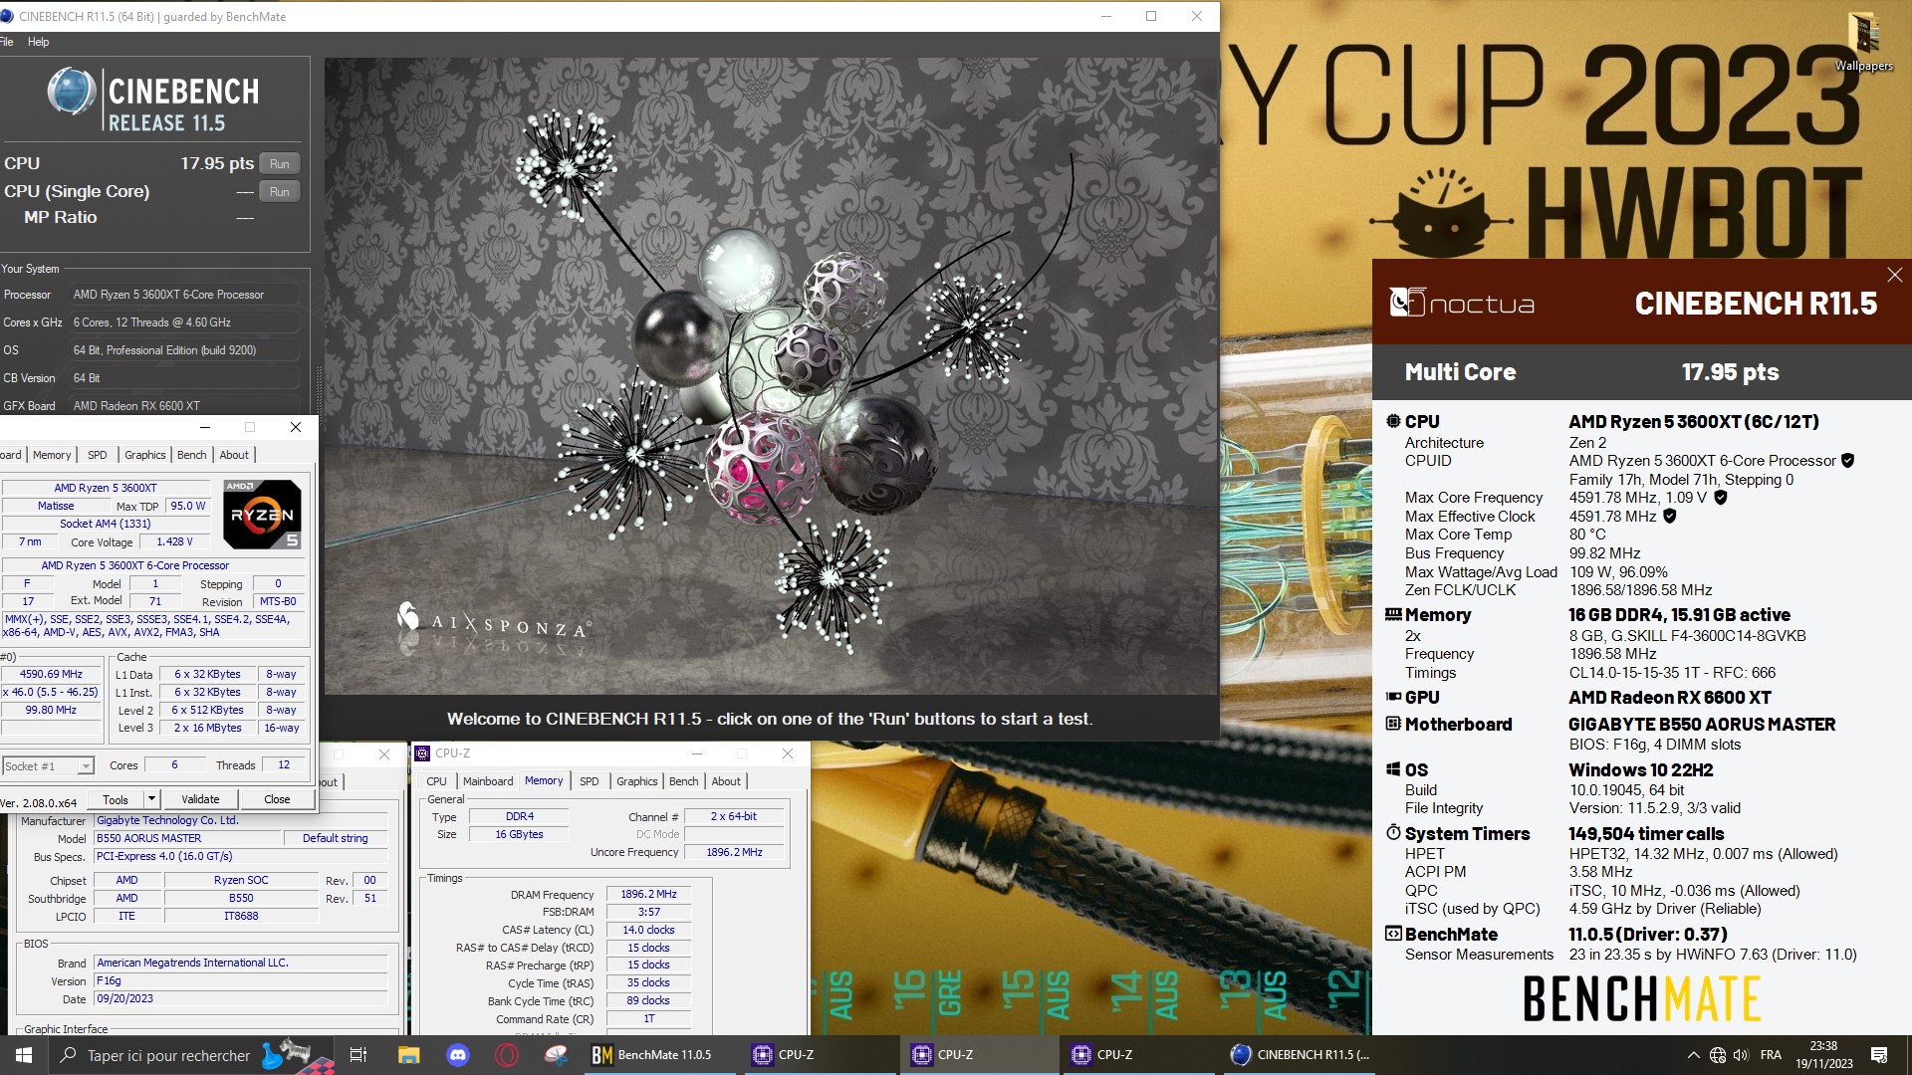Open the clock showing 23:38
The height and width of the screenshot is (1075, 1912).
[1823, 1055]
